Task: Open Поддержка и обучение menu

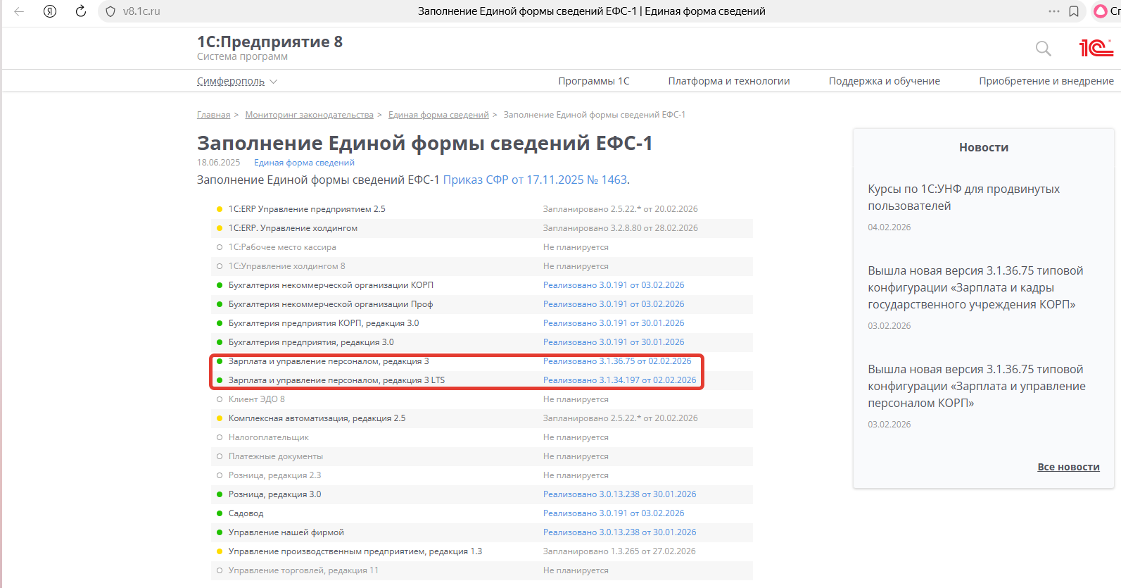Action: click(x=884, y=81)
